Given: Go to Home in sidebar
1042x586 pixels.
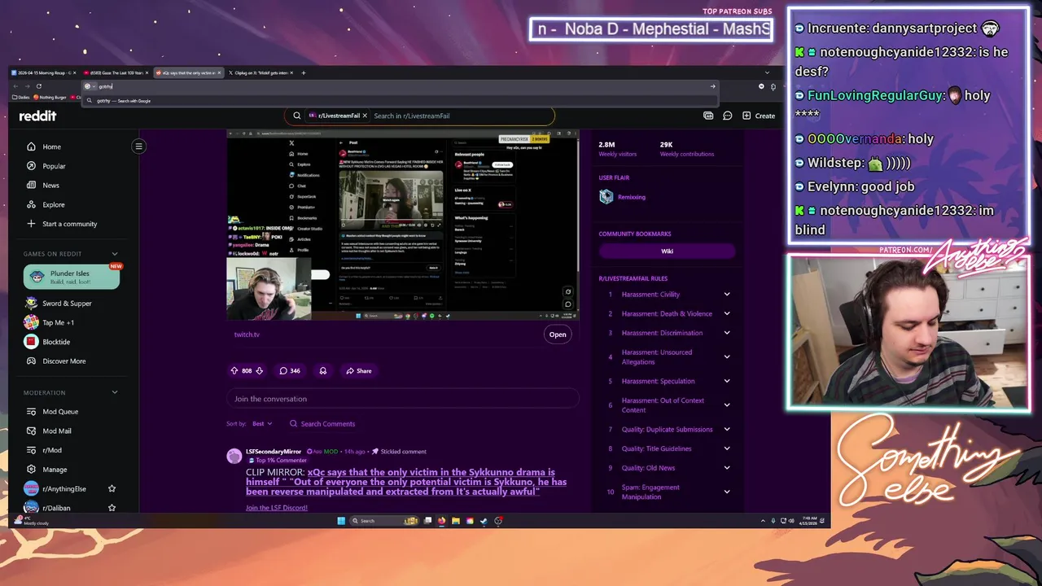Looking at the screenshot, I should 51,146.
